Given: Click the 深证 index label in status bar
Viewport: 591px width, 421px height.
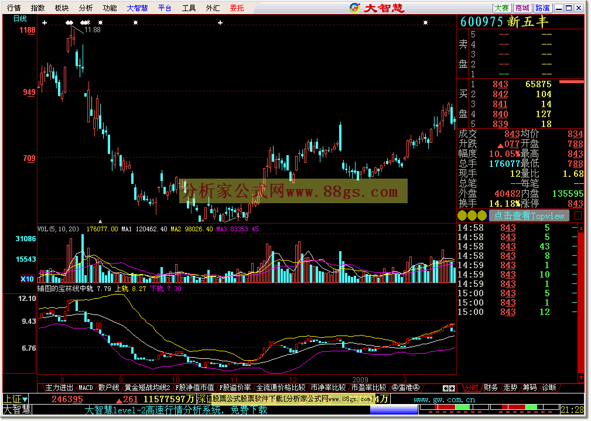Looking at the screenshot, I should point(204,399).
